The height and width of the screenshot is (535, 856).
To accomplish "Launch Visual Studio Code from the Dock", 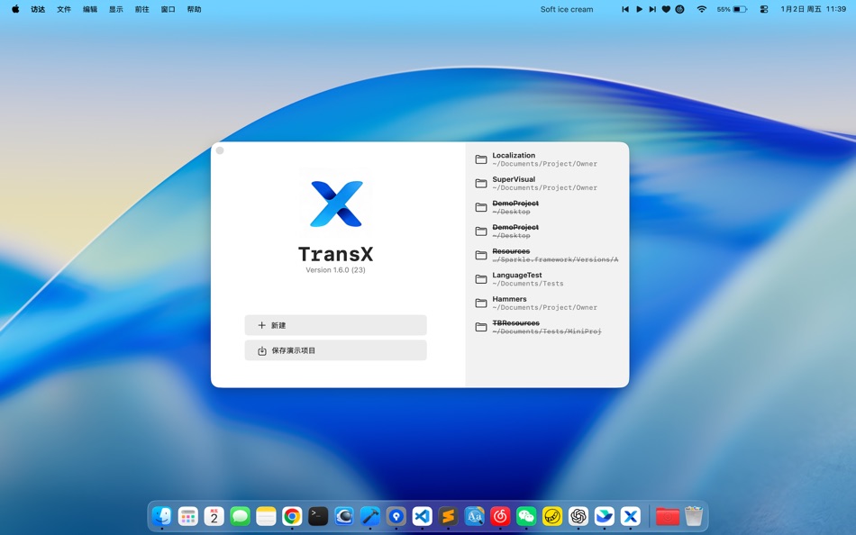I will pyautogui.click(x=422, y=516).
